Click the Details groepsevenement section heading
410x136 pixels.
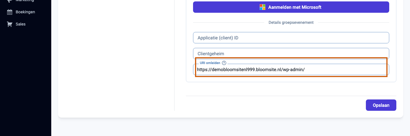291,22
